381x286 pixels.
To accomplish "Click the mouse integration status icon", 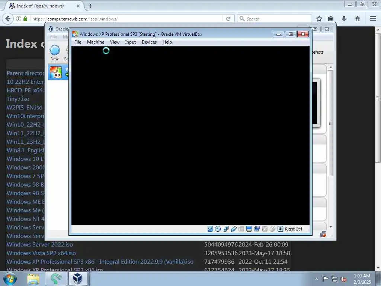I will coord(272,229).
